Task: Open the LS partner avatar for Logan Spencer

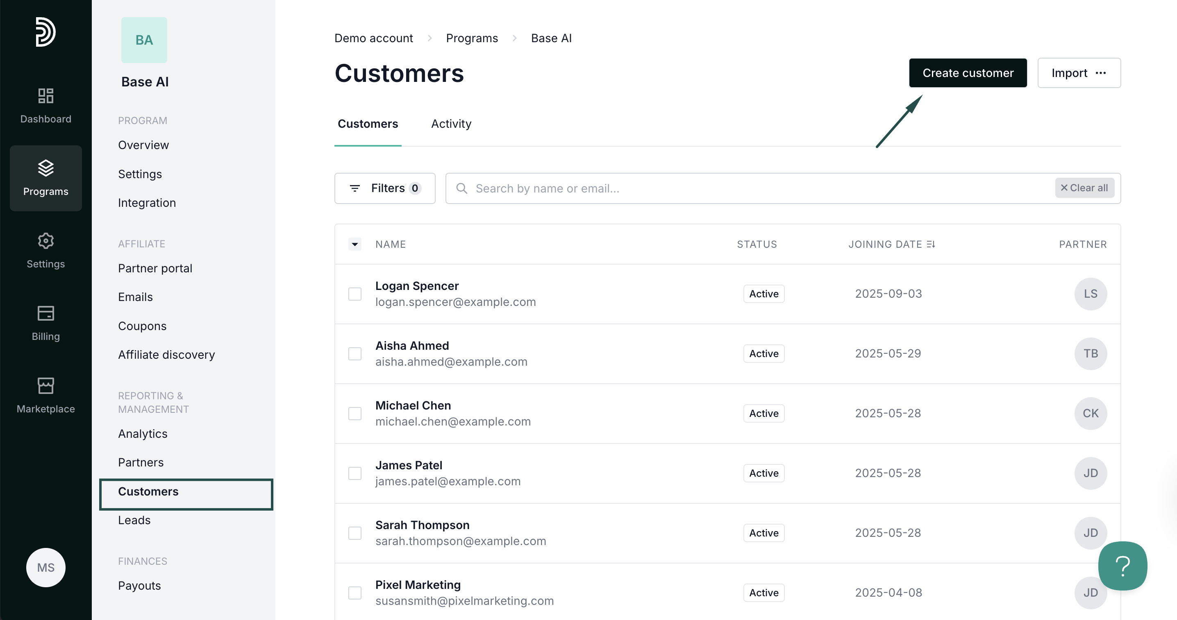Action: [1091, 294]
